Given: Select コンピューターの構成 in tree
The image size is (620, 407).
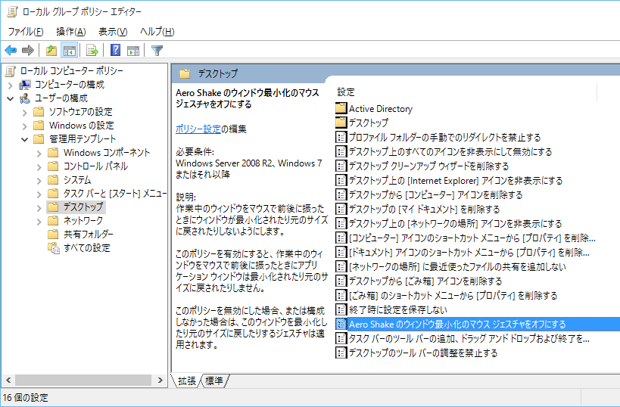Looking at the screenshot, I should tap(69, 85).
